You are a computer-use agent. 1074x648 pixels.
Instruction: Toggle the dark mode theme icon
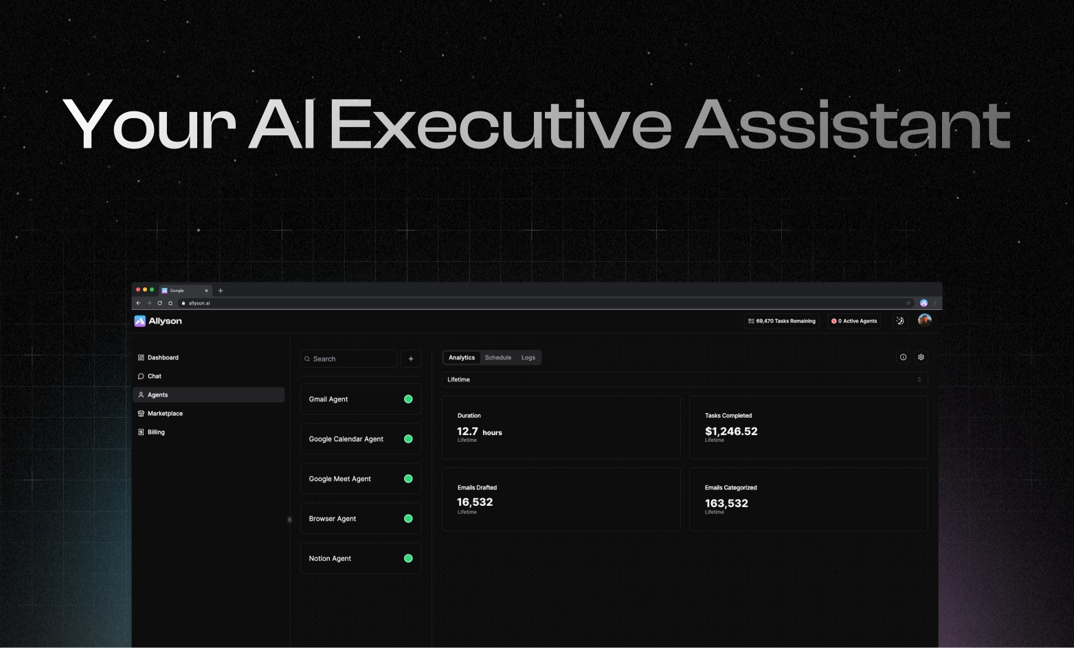(900, 321)
